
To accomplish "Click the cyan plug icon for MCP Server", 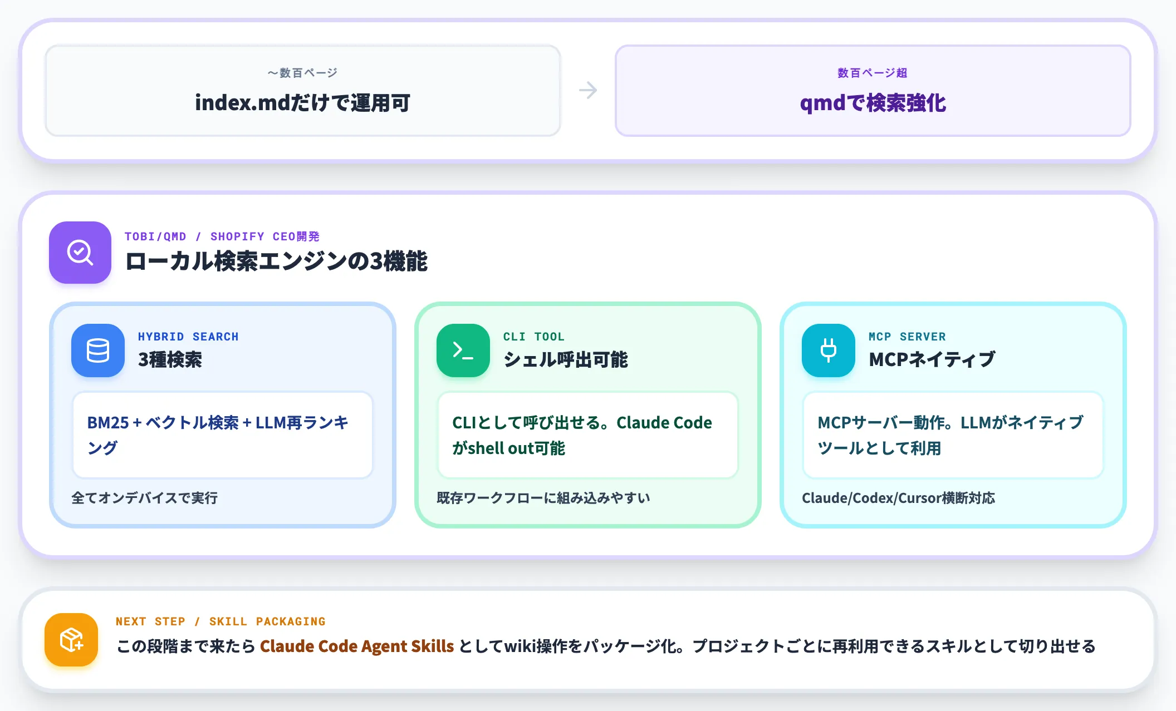I will pyautogui.click(x=829, y=350).
